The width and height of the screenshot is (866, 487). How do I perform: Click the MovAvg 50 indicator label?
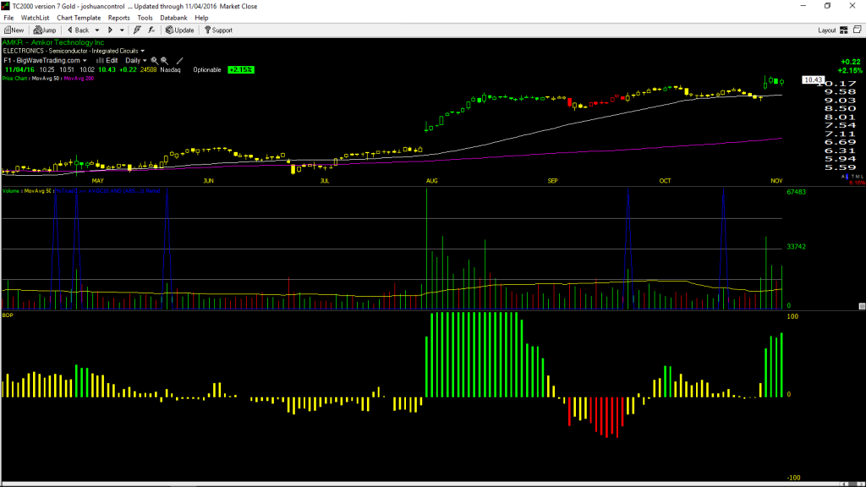point(46,79)
